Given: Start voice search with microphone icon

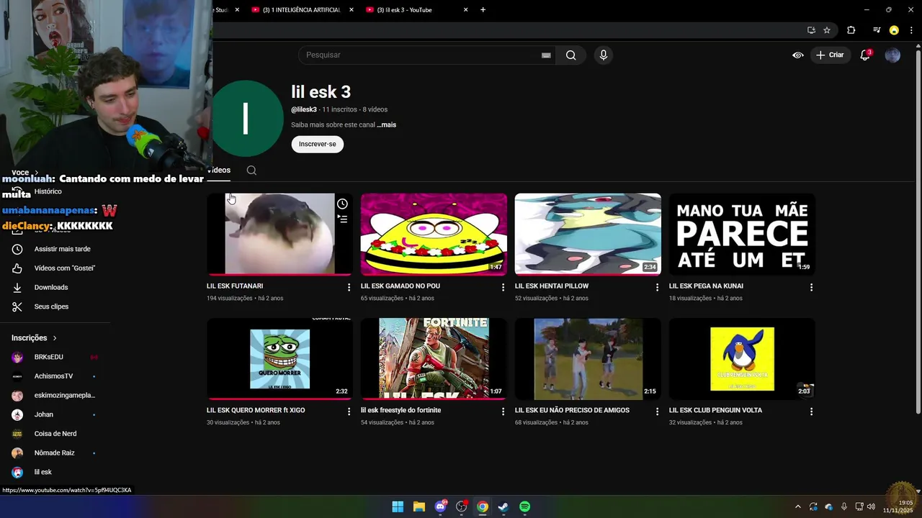Looking at the screenshot, I should click(604, 55).
